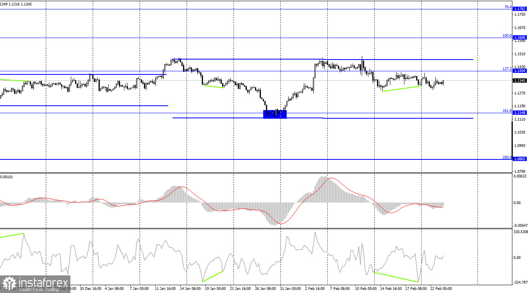Screen dimensions: 528x293
Task: Click the 200.0 Fibonacci level label
Action: click(x=507, y=157)
